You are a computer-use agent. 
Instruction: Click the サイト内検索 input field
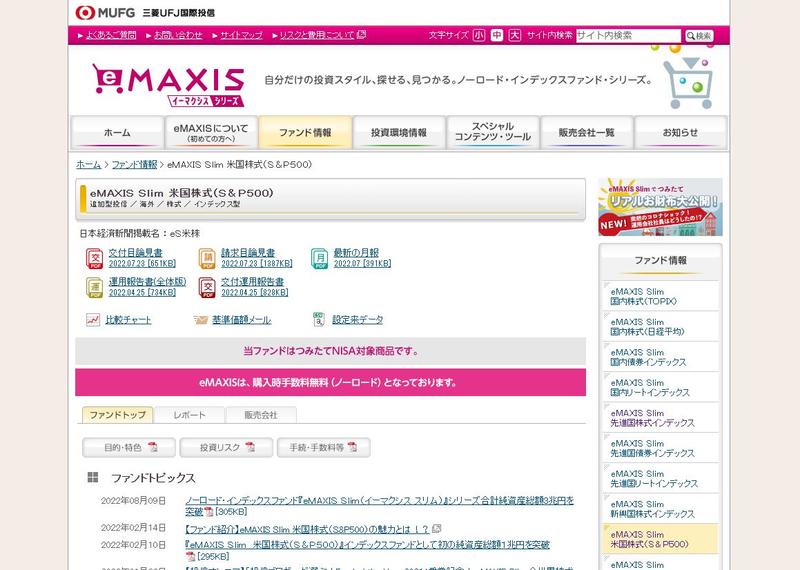point(629,36)
